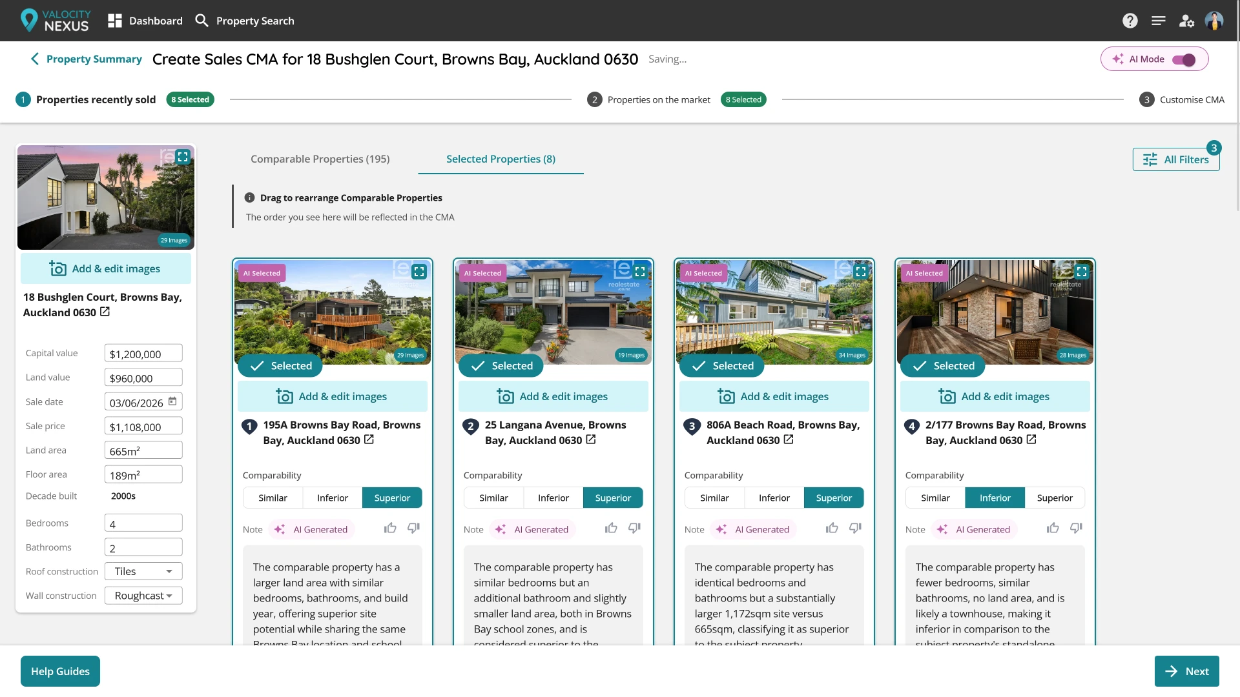Viewport: 1240px width, 697px height.
Task: Mark 806A Beach Road as Similar
Action: tap(714, 498)
